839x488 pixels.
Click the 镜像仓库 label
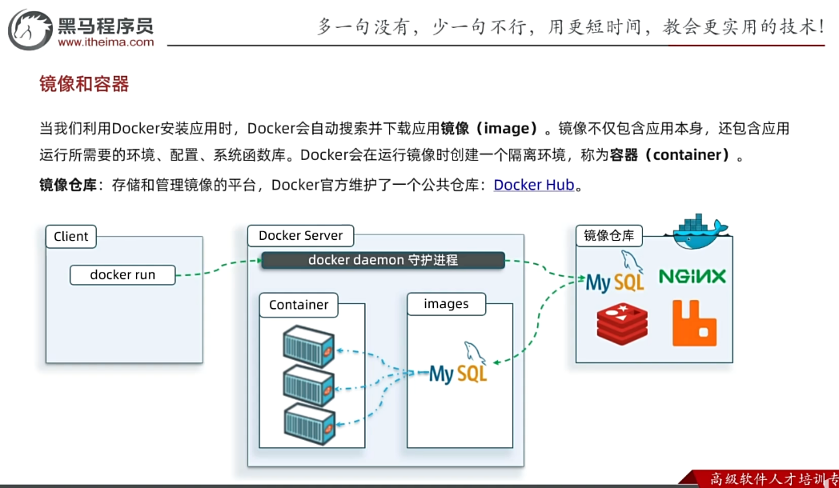(608, 235)
